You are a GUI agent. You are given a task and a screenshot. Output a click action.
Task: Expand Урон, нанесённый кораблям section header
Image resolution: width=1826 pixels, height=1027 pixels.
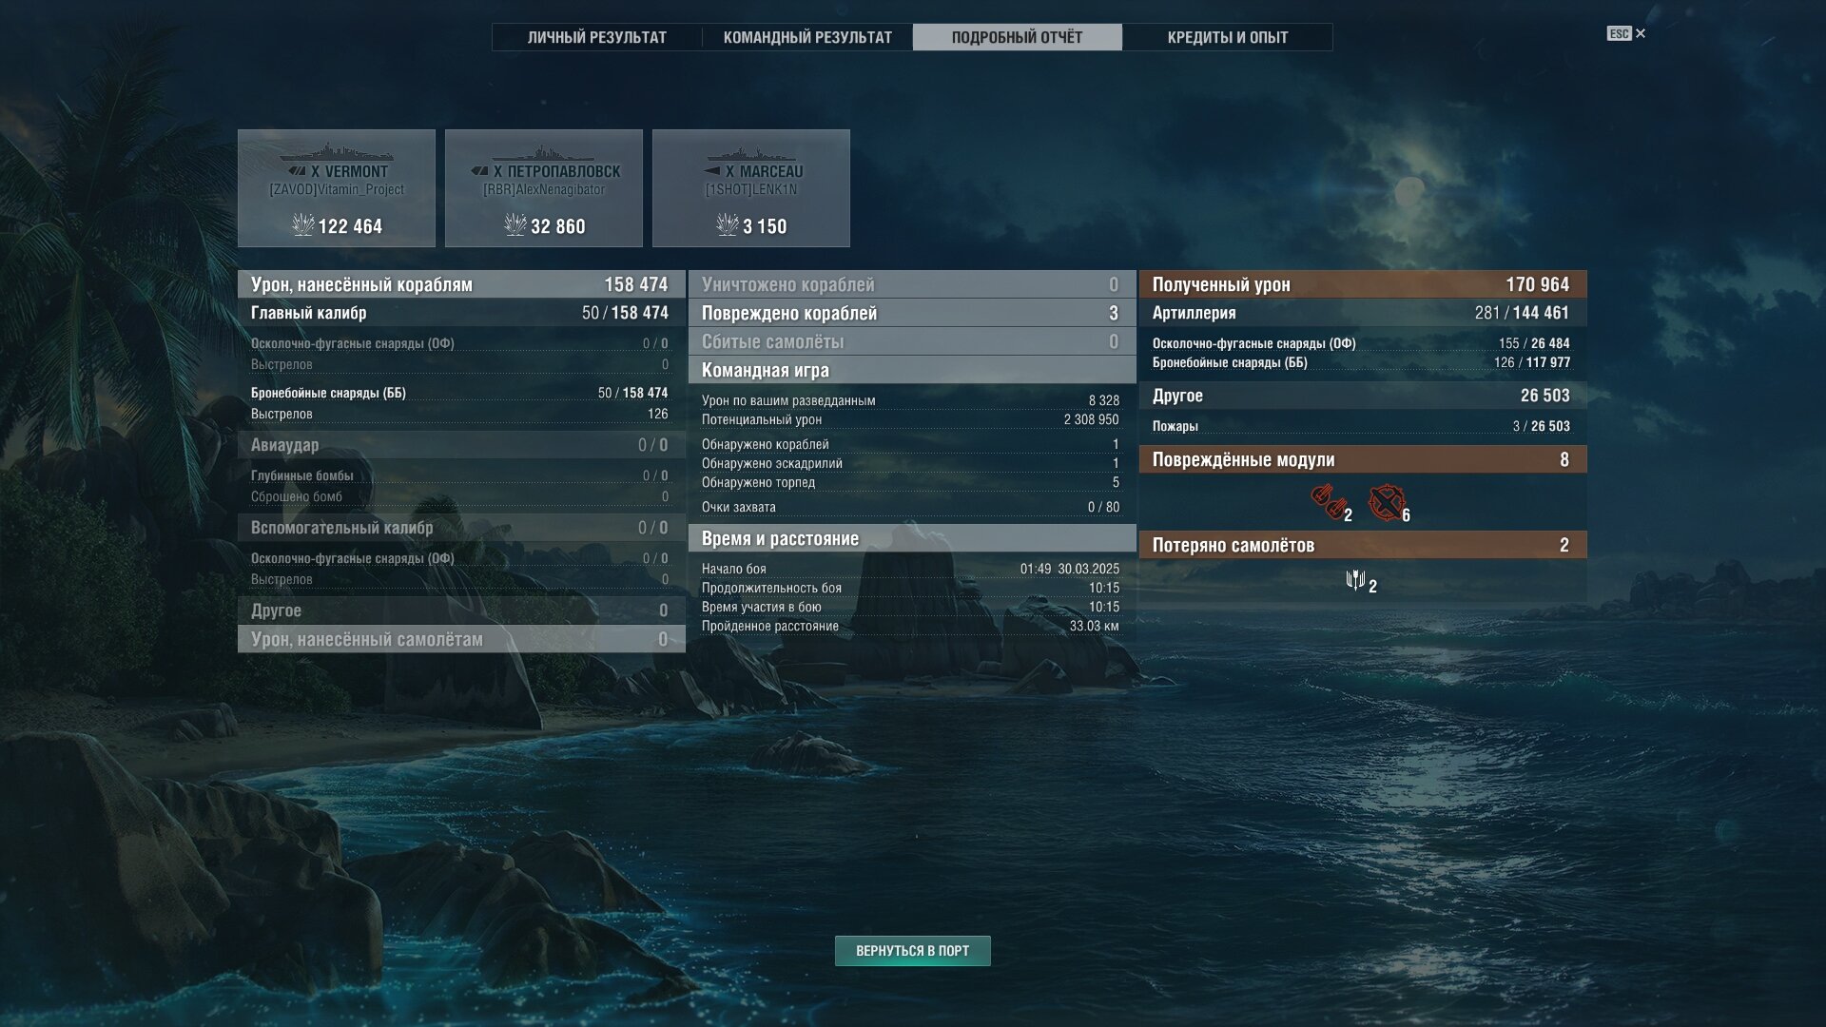(461, 284)
